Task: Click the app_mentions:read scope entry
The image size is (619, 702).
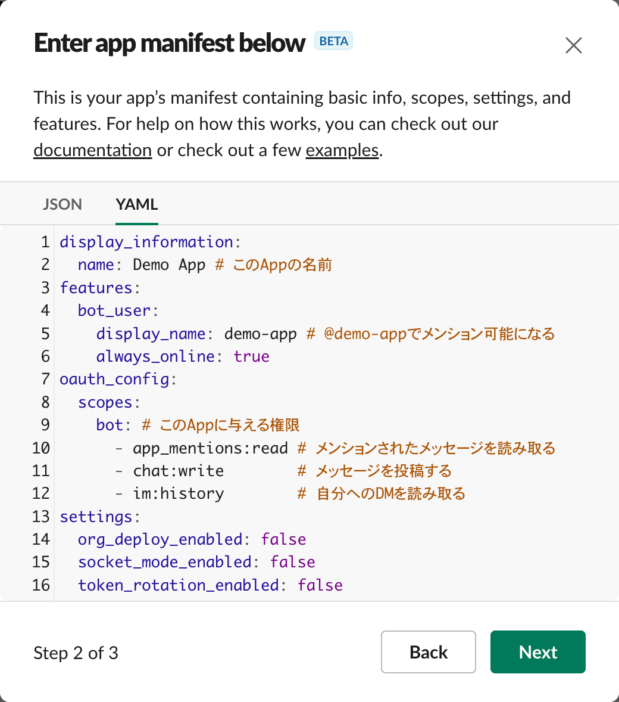Action: (210, 448)
